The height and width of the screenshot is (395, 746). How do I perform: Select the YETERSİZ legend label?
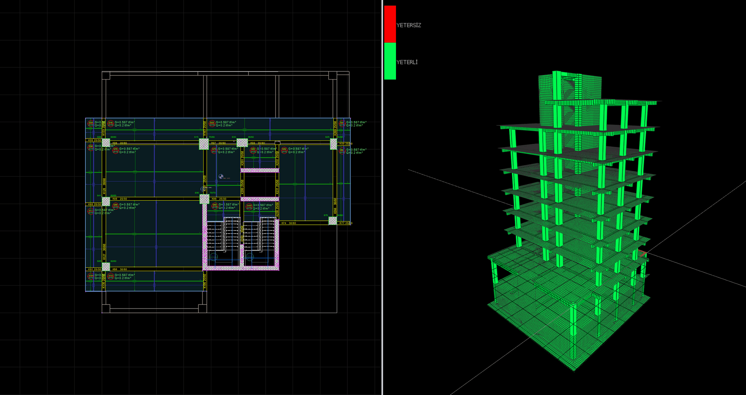click(409, 25)
